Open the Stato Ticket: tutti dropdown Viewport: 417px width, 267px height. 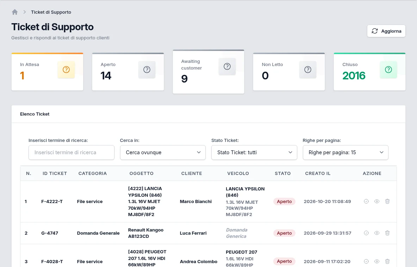coord(254,152)
